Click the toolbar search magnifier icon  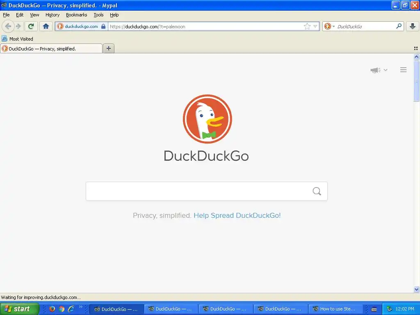click(x=399, y=26)
